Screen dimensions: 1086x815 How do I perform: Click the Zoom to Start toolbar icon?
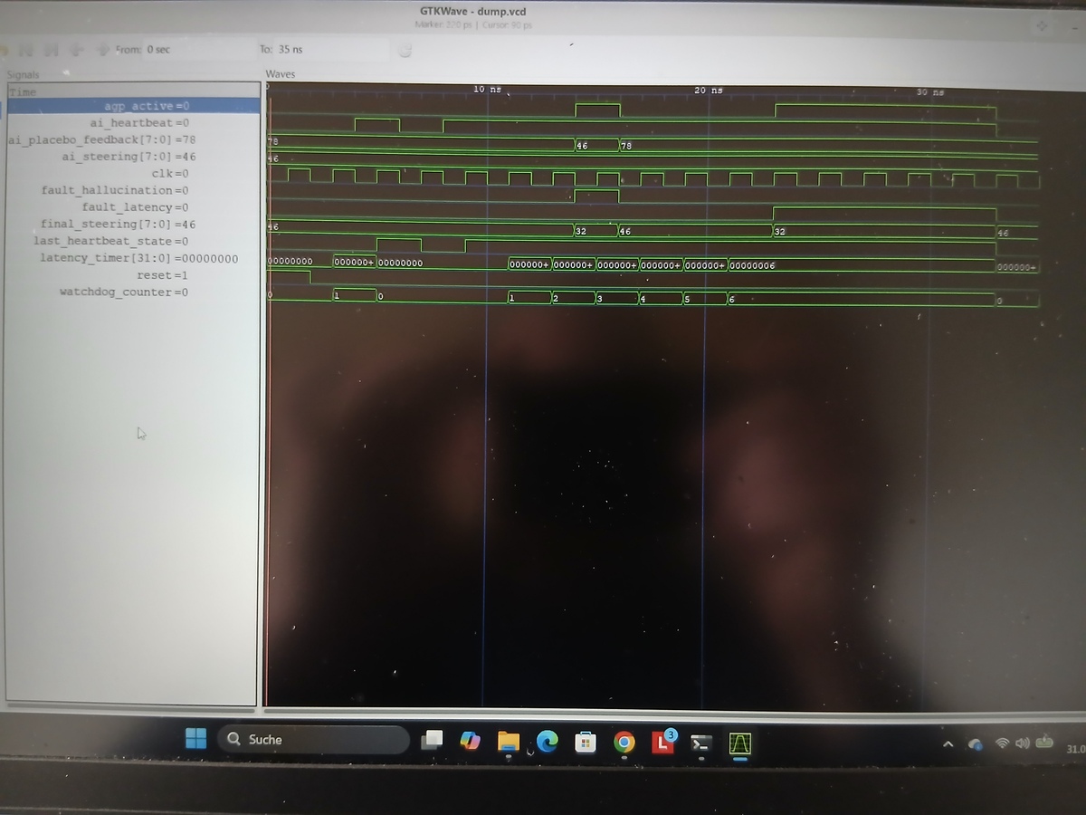(26, 50)
